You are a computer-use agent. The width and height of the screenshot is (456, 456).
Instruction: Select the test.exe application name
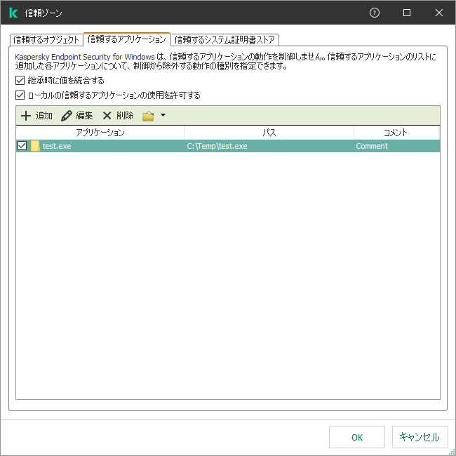point(57,146)
